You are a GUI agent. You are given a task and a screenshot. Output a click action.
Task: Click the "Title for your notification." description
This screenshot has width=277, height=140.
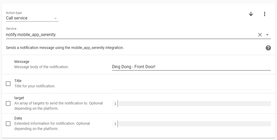(35, 86)
